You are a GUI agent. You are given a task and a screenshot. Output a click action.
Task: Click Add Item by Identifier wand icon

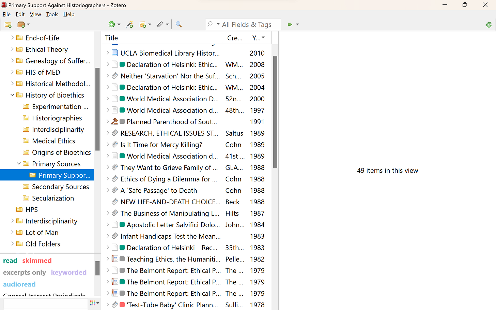(x=129, y=25)
